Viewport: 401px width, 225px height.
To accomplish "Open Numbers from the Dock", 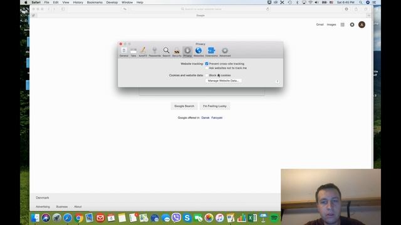I will click(241, 218).
